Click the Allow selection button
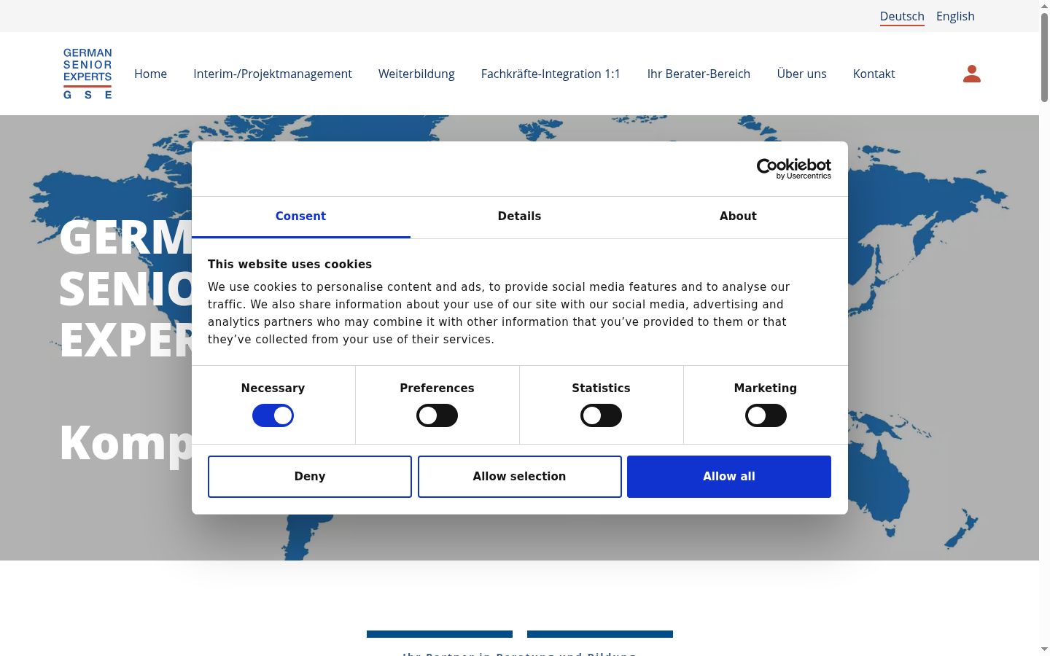The image size is (1050, 656). coord(519,477)
